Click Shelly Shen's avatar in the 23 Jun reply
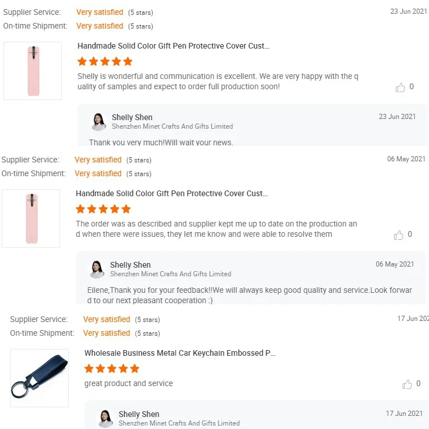The image size is (429, 429). tap(99, 121)
